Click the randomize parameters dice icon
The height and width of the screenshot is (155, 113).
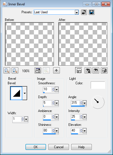(104, 70)
